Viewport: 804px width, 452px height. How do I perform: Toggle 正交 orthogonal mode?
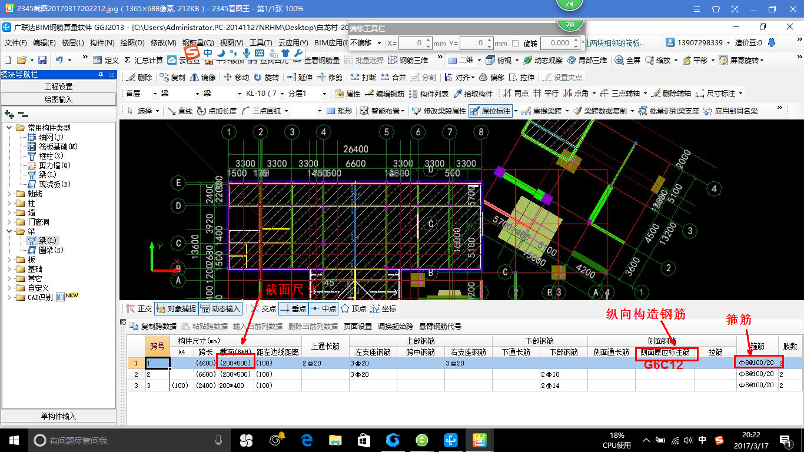[139, 308]
